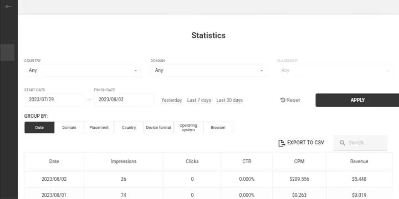Expand the Domain dropdown arrow
The height and width of the screenshot is (199, 399).
click(x=262, y=71)
